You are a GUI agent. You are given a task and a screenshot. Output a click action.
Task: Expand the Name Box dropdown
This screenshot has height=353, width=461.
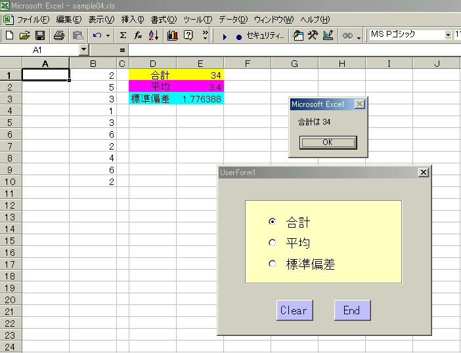(83, 50)
